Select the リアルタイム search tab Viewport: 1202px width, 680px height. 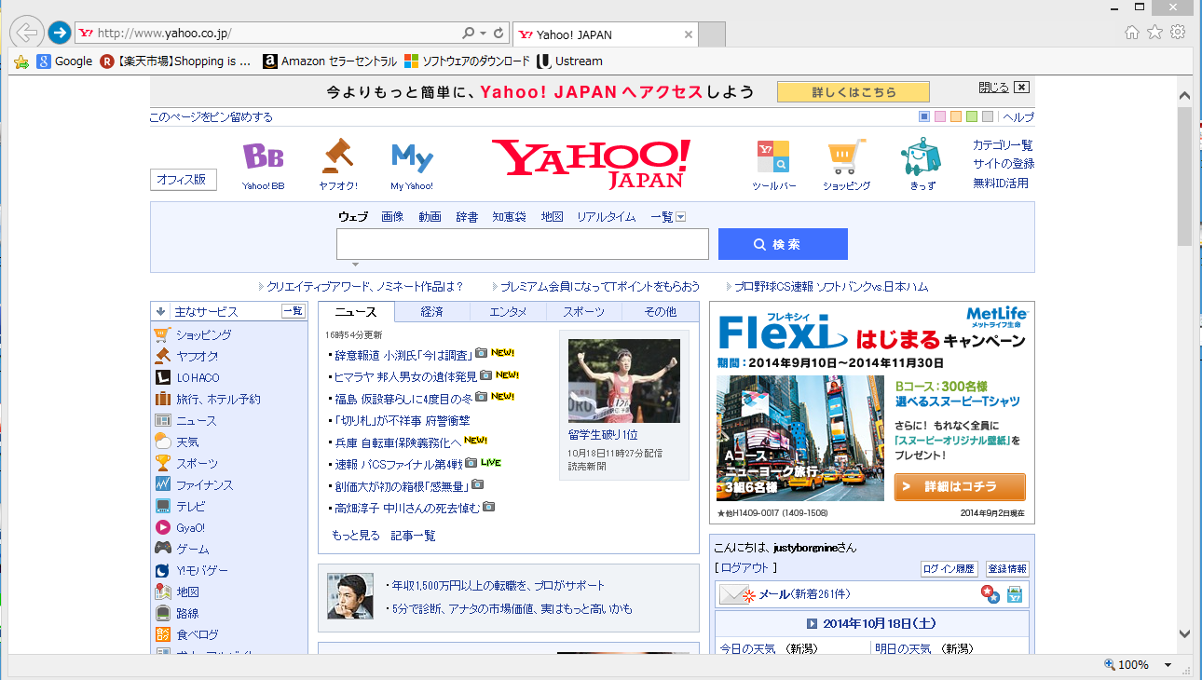point(606,217)
